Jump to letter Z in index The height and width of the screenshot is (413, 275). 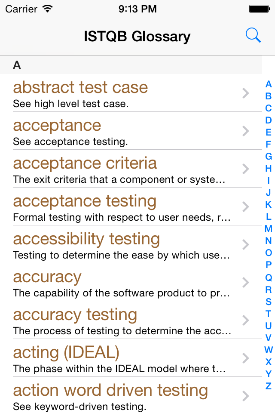pyautogui.click(x=268, y=386)
